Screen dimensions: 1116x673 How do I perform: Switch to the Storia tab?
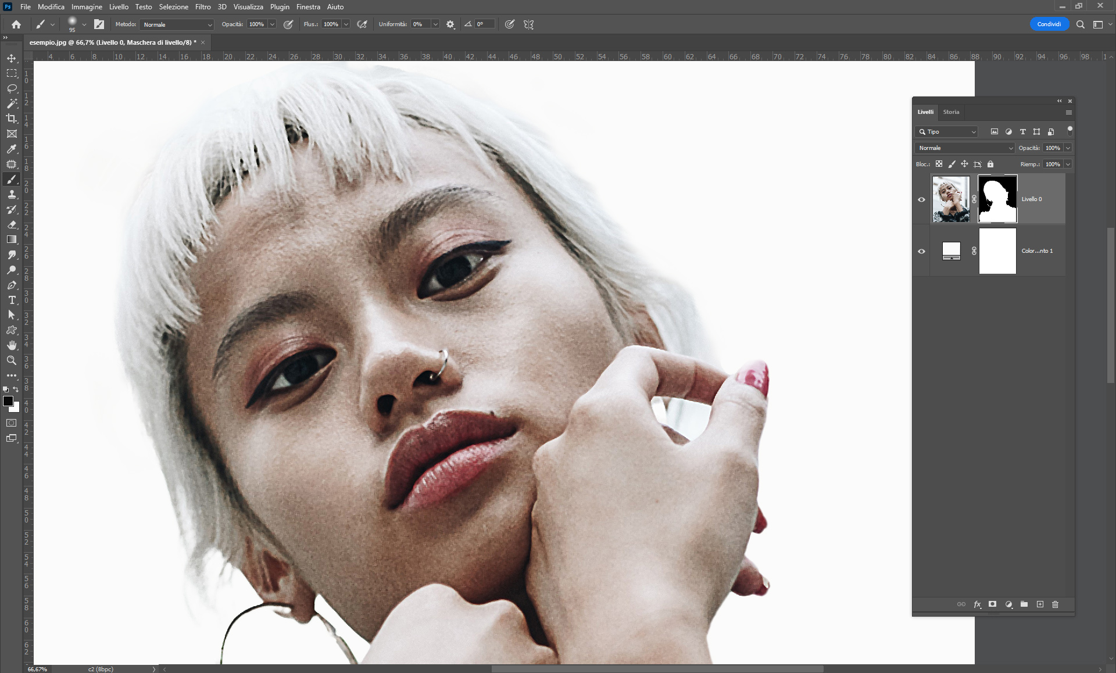(951, 112)
